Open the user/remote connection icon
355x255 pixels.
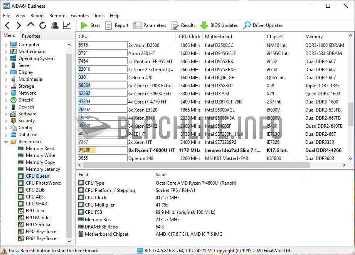pyautogui.click(x=55, y=25)
